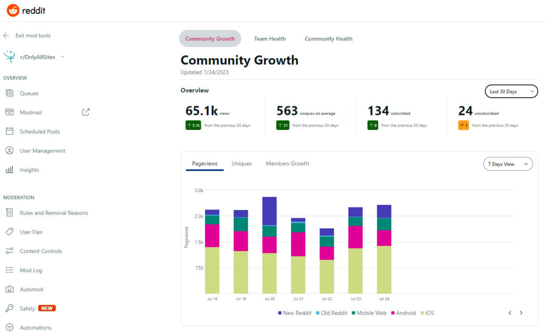Switch to the Team Health tab

coord(270,38)
